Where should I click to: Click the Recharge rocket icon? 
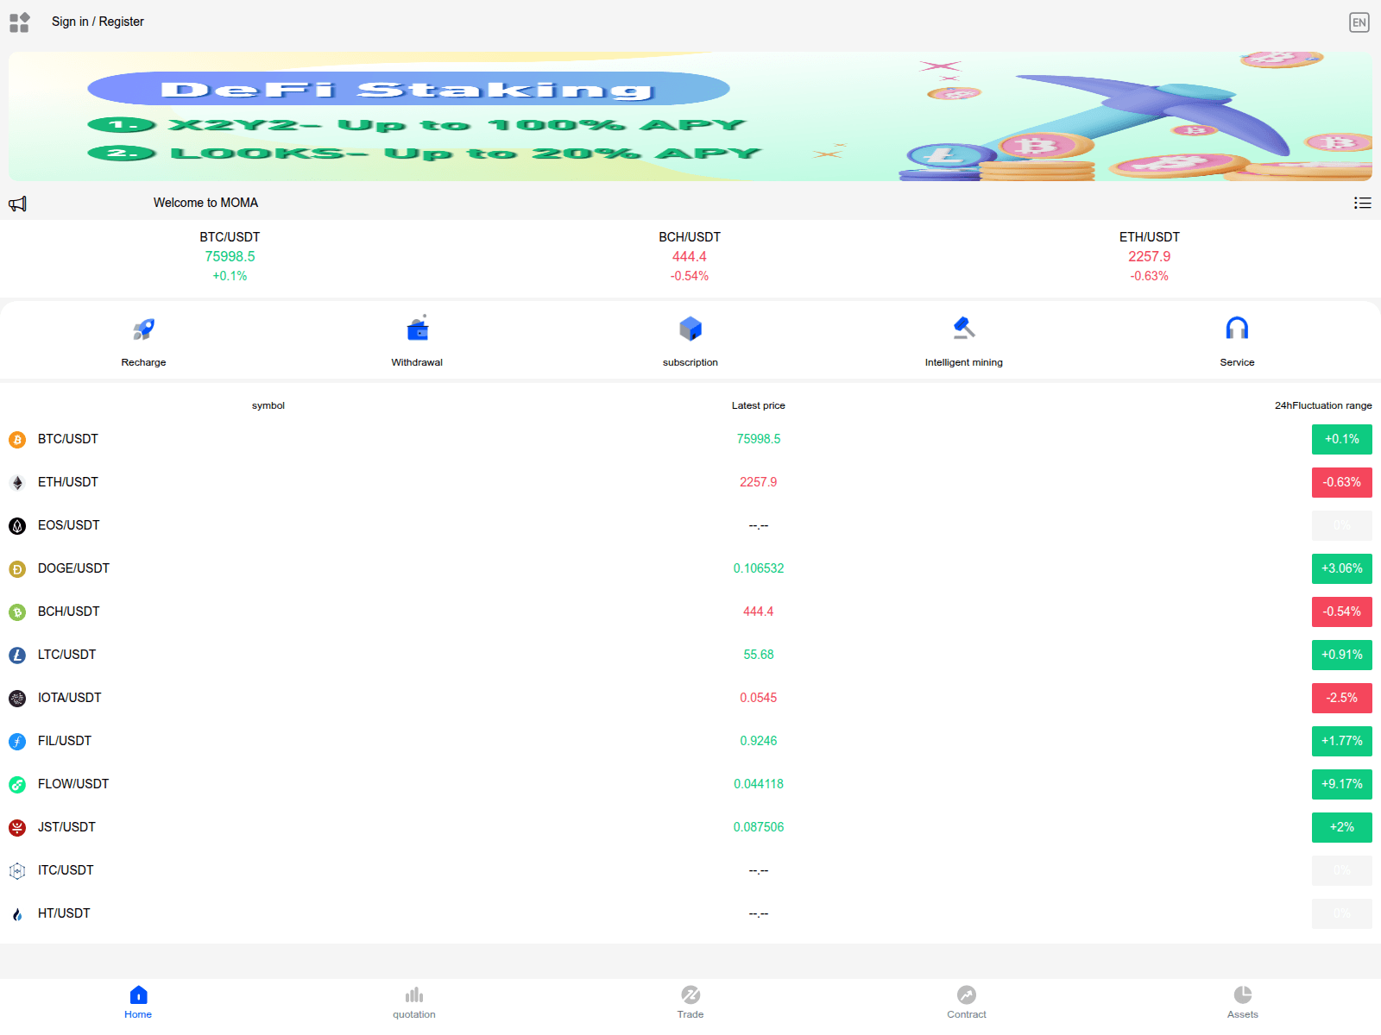click(143, 329)
